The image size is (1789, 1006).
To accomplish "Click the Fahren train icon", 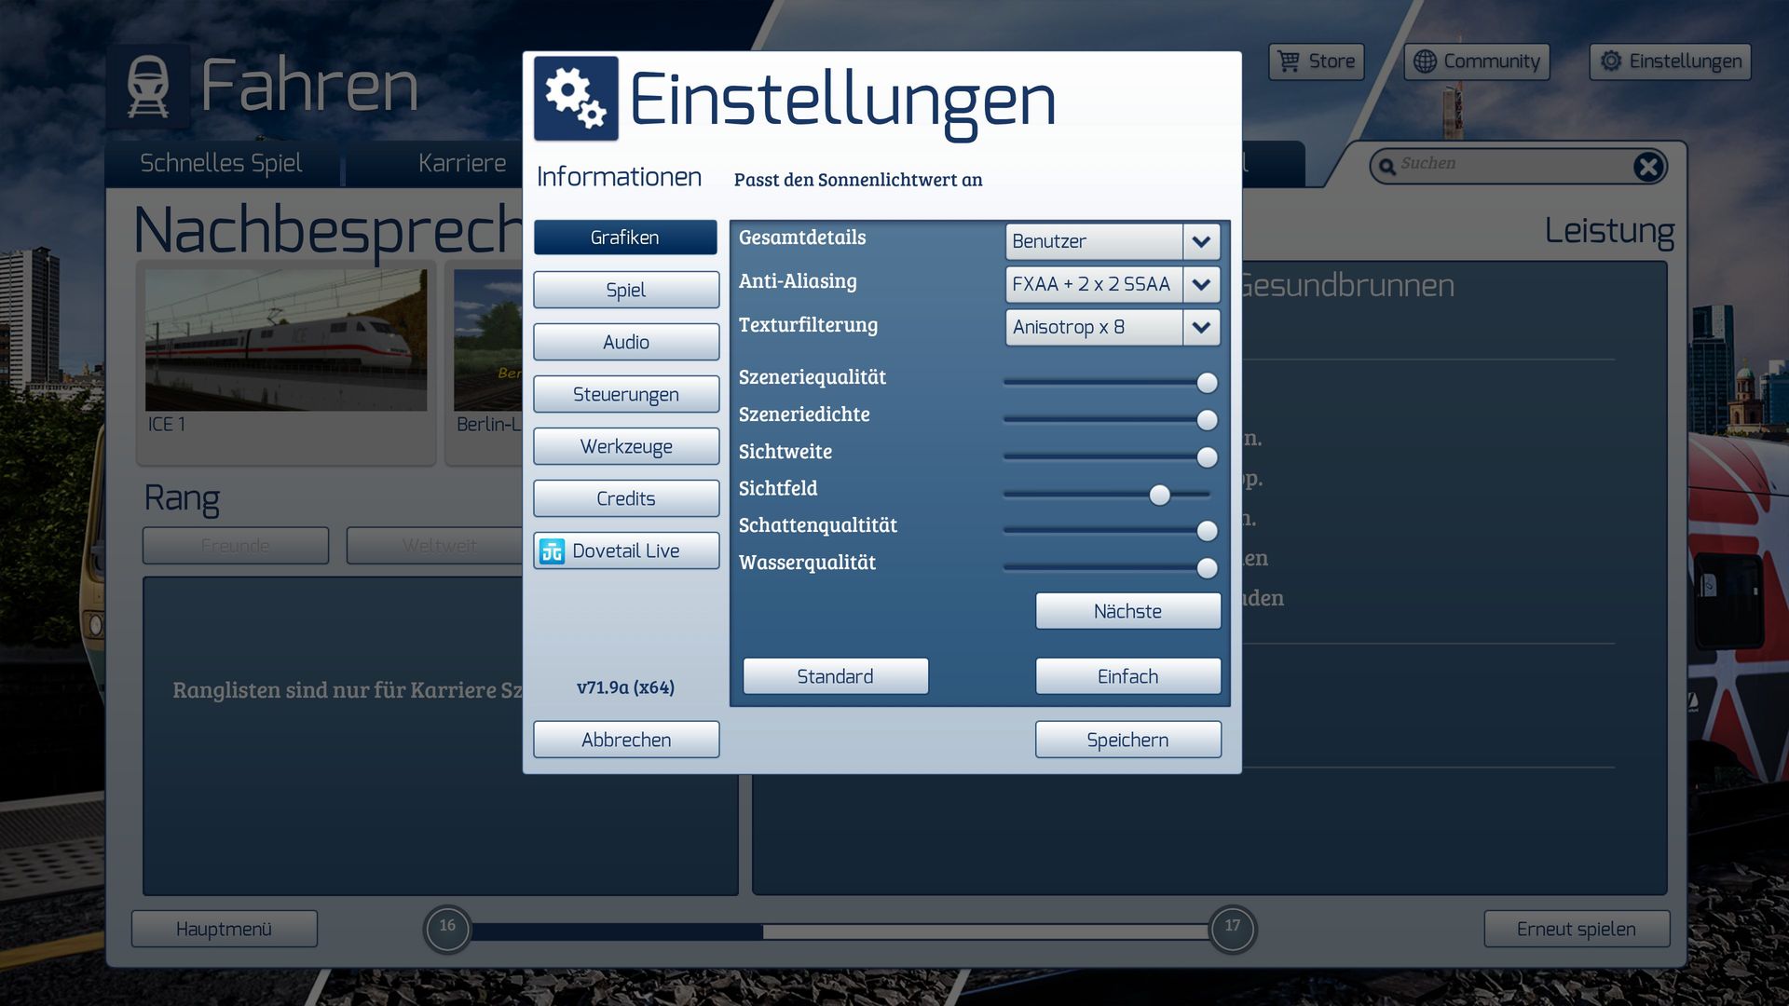I will coord(148,86).
